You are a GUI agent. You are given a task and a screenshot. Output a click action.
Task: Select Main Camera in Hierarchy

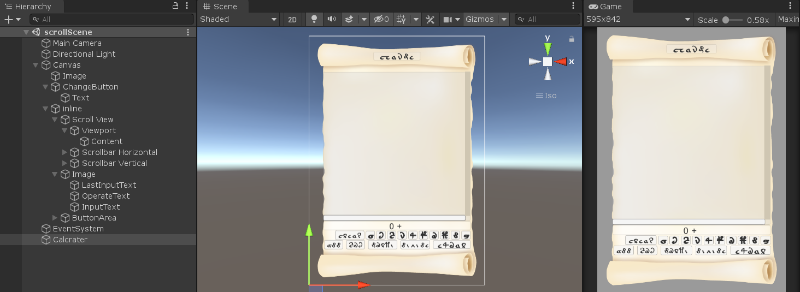(x=77, y=43)
